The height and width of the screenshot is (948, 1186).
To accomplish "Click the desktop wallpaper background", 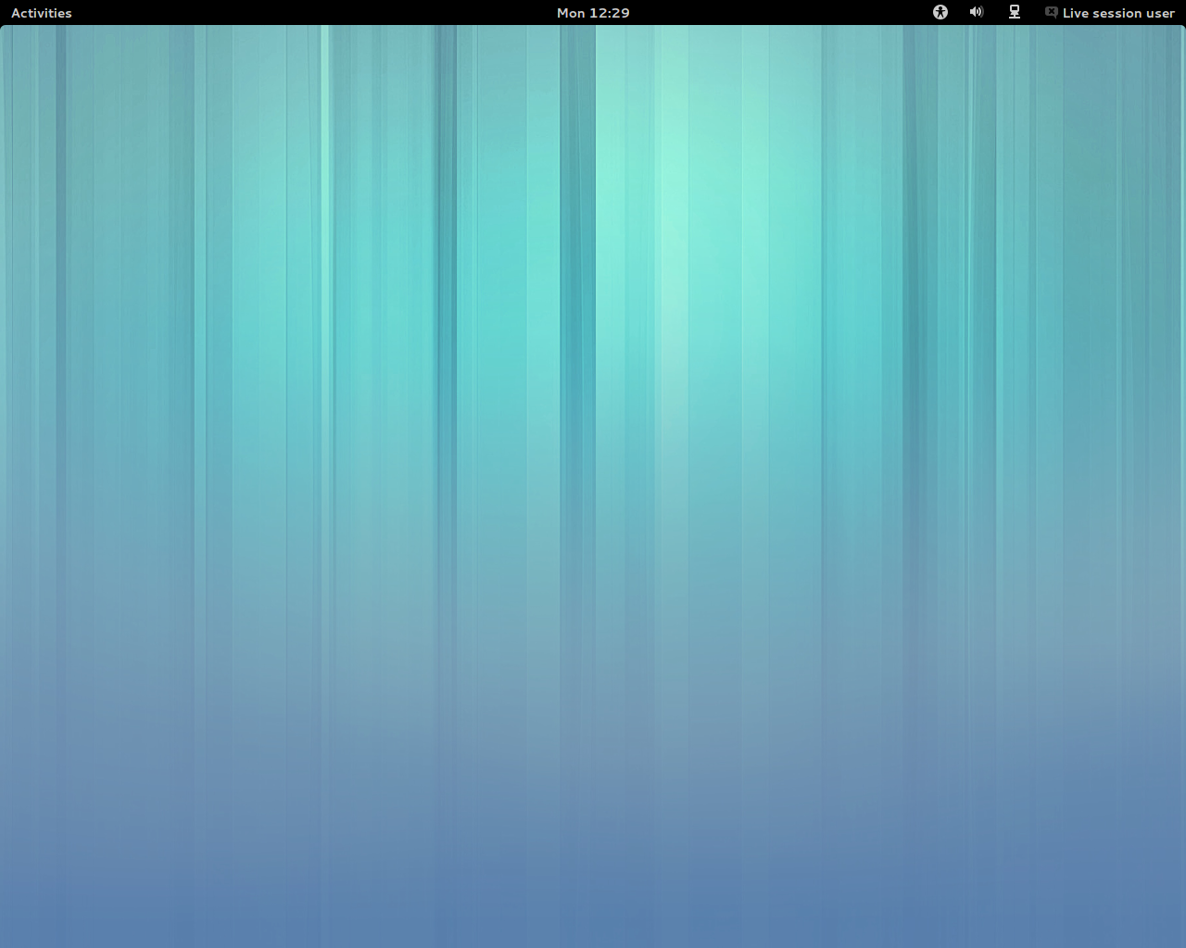I will [x=593, y=481].
